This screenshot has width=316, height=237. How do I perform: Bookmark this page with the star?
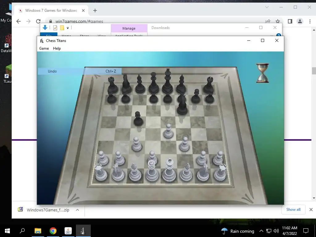[x=278, y=21]
